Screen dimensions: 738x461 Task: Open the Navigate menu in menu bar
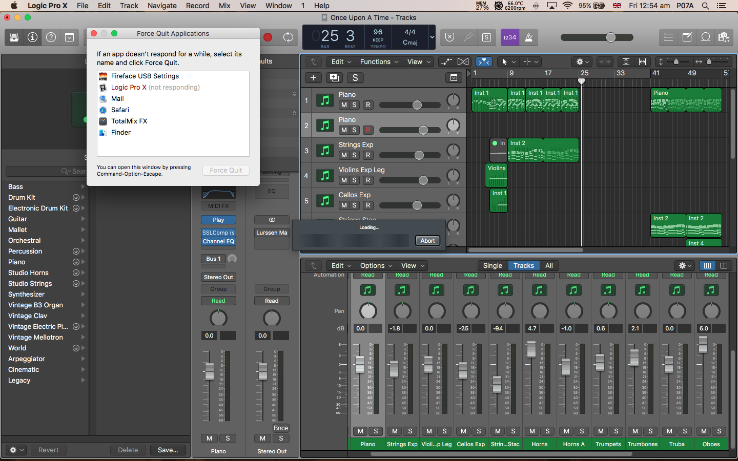click(162, 6)
